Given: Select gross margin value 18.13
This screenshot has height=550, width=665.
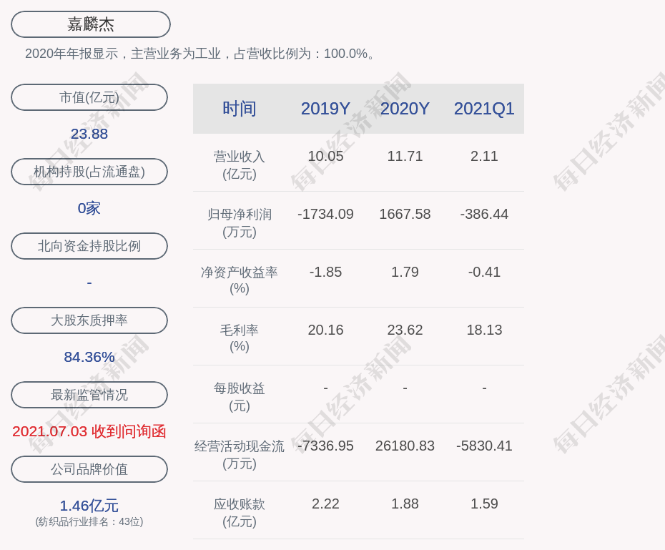Looking at the screenshot, I should coord(484,330).
